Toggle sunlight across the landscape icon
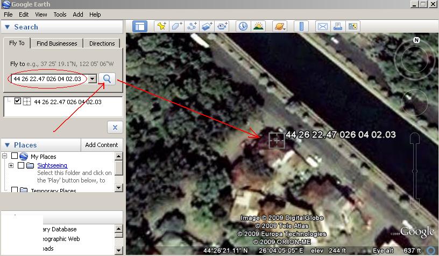This screenshot has height=256, width=439. pos(258,26)
